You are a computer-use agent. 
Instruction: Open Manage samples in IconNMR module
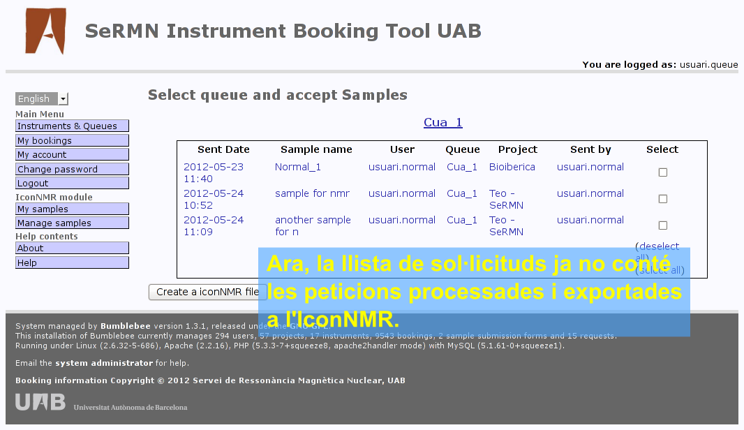point(72,223)
